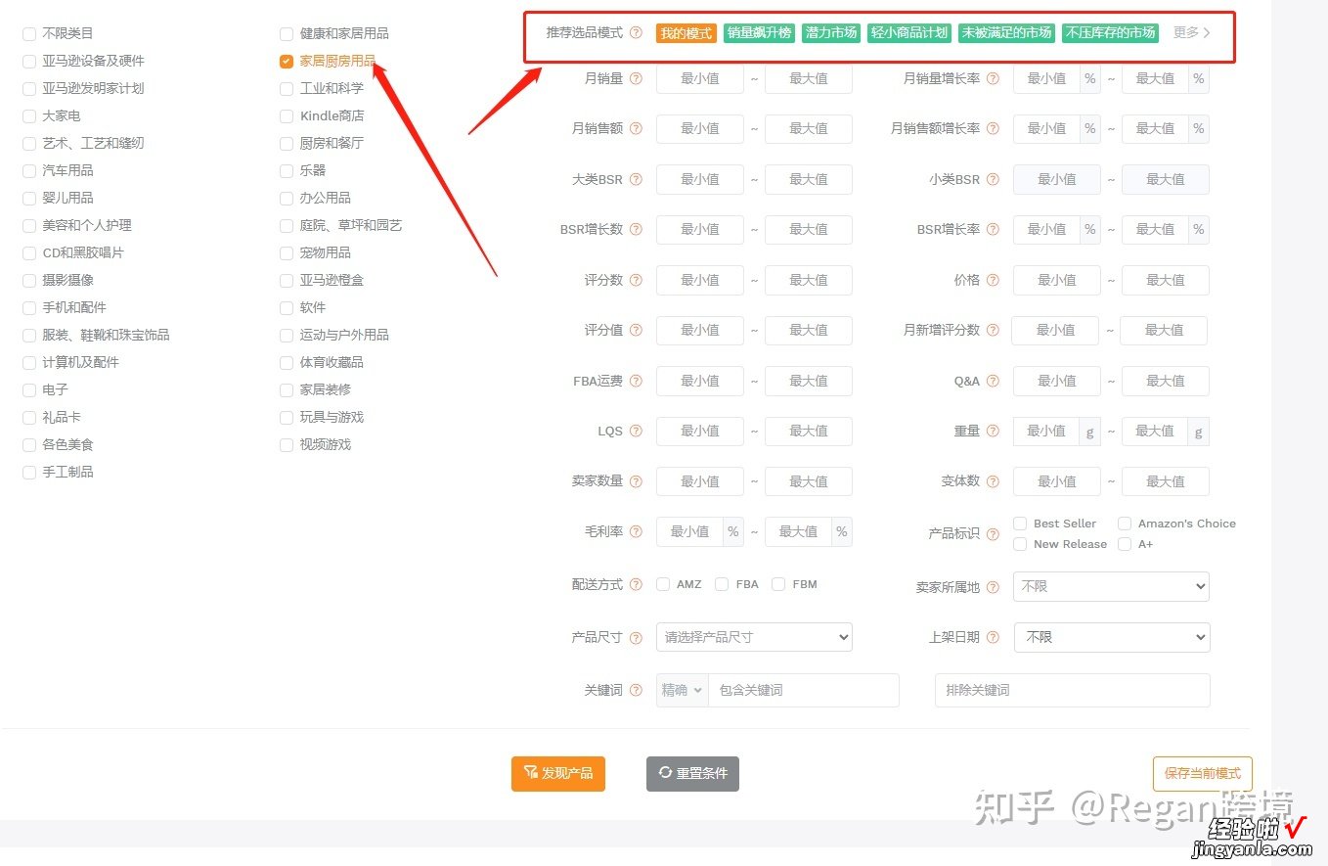Tick the FBA delivery checkbox

point(722,584)
